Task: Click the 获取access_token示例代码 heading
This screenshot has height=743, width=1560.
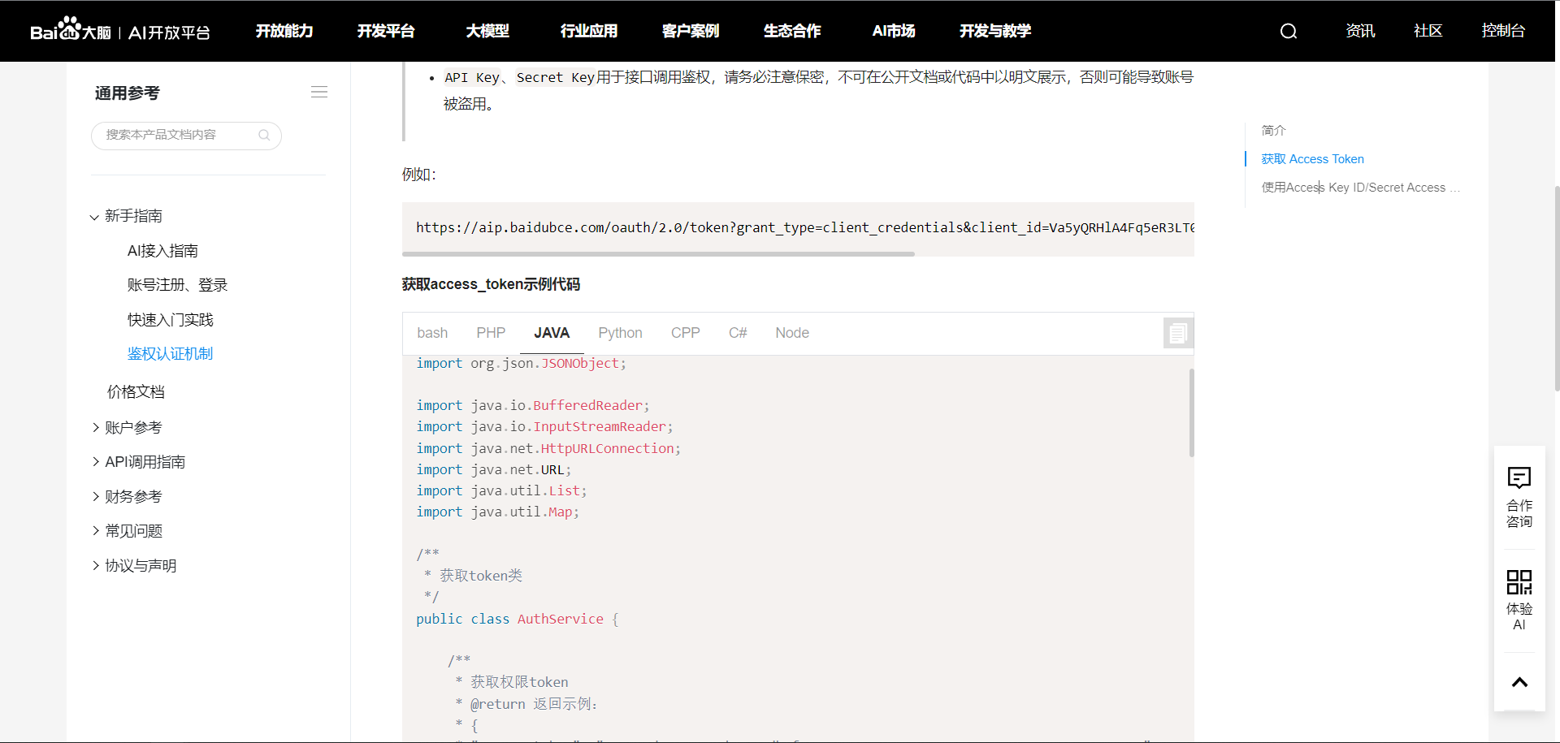Action: click(491, 284)
